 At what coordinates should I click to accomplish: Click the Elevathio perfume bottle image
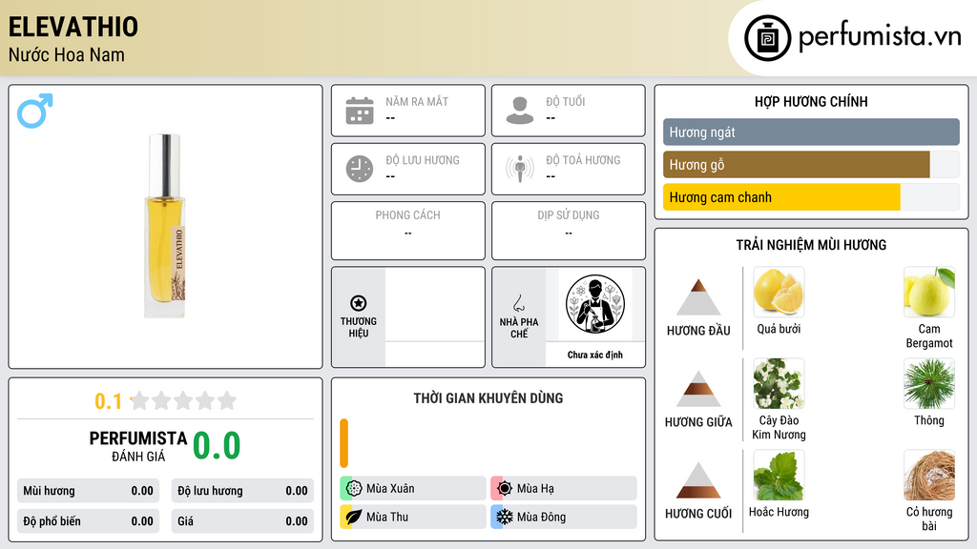[165, 226]
